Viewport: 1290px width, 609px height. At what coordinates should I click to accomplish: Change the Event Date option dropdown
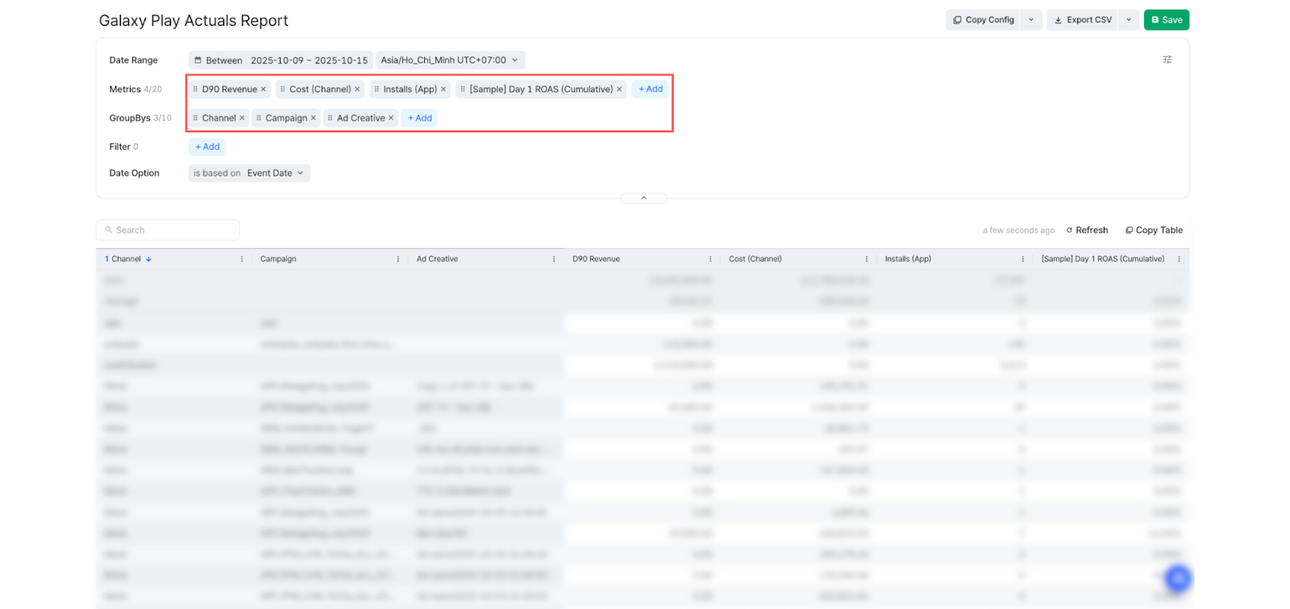pyautogui.click(x=249, y=173)
